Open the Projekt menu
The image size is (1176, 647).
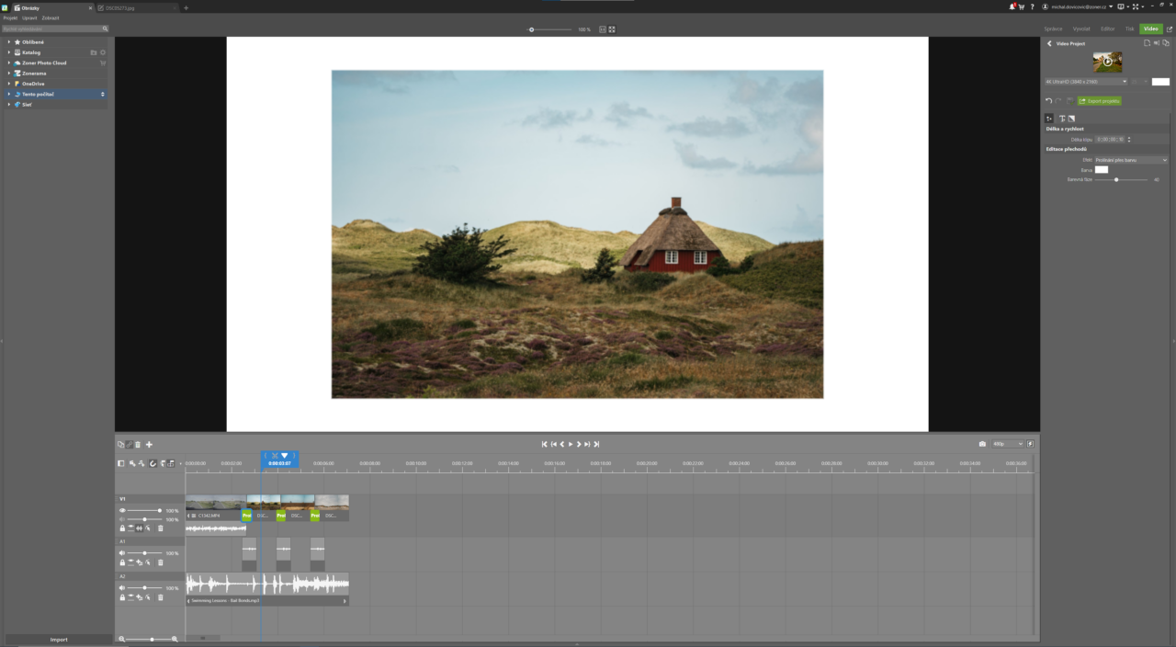pos(10,17)
